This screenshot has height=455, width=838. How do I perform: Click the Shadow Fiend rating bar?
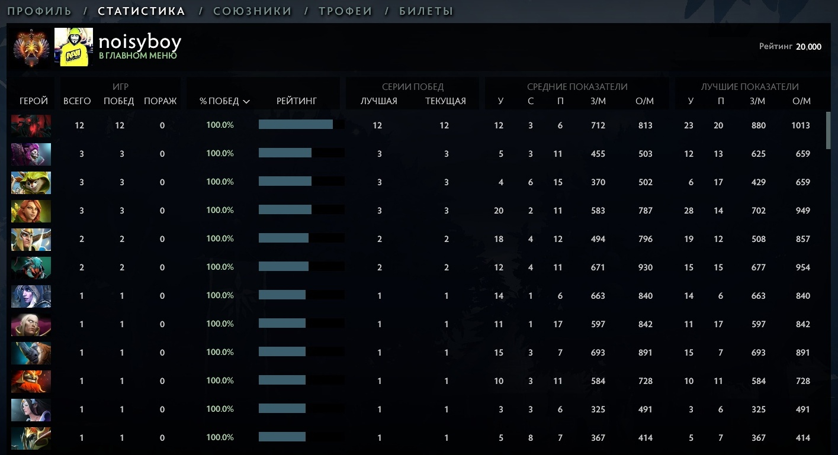point(296,125)
